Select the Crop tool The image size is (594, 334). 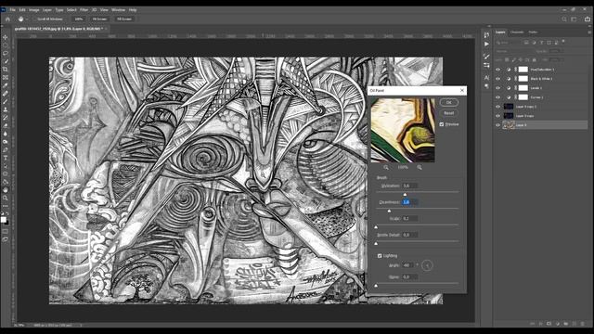[6, 70]
